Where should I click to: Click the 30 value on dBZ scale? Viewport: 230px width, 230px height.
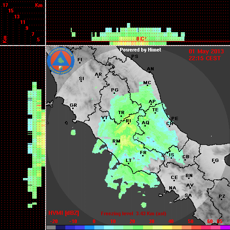[x=152, y=221]
